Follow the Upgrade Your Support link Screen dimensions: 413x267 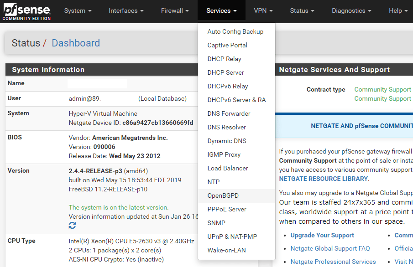[x=322, y=236]
